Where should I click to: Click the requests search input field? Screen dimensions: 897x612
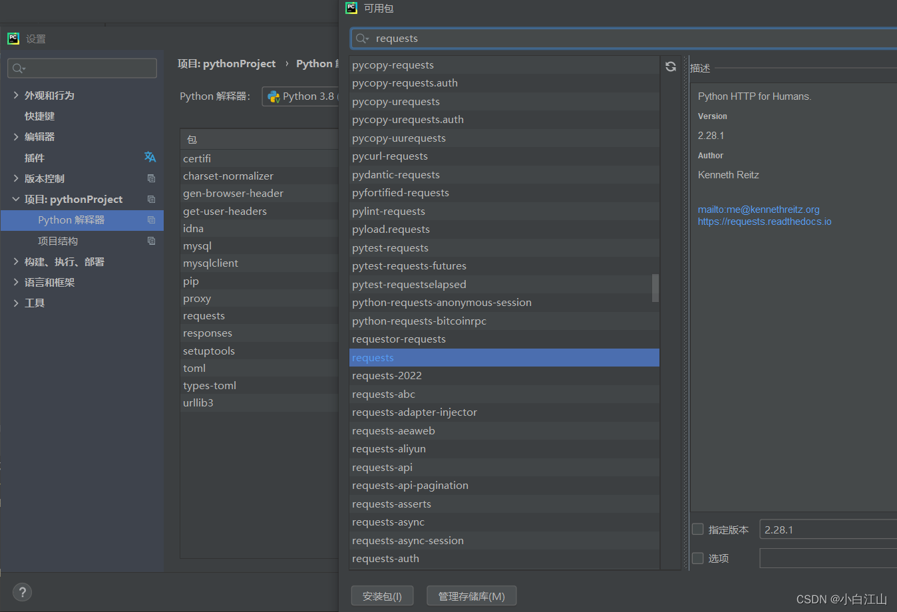[624, 39]
